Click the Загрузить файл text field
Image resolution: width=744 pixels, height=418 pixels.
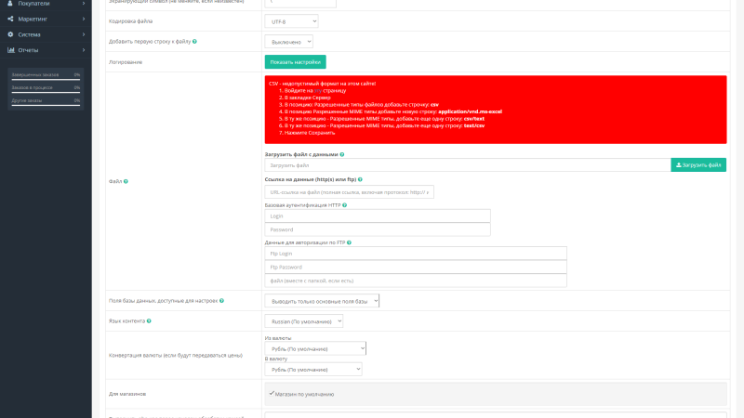click(x=468, y=165)
